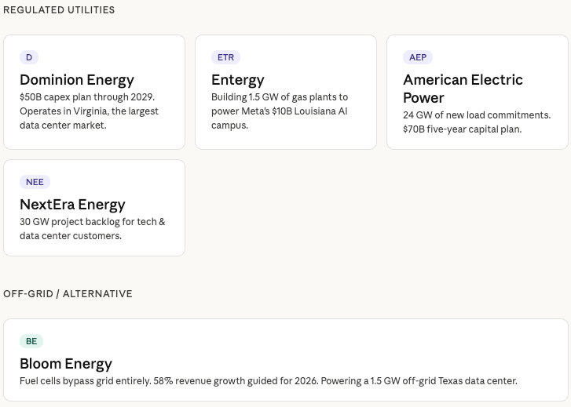Click the 'Fuel cells bypass grid entirely' description
Viewport: 571px width, 407px height.
coord(269,381)
